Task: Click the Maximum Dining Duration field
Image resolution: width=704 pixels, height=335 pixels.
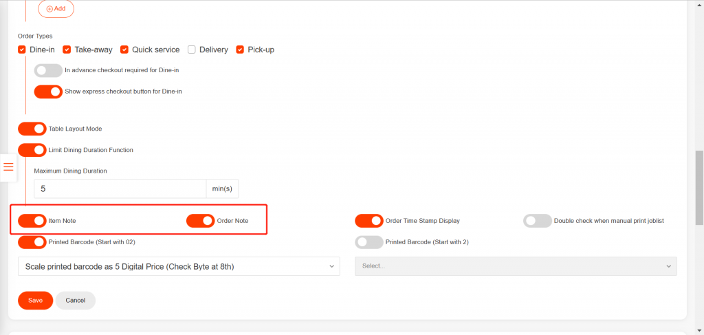Action: [120, 188]
